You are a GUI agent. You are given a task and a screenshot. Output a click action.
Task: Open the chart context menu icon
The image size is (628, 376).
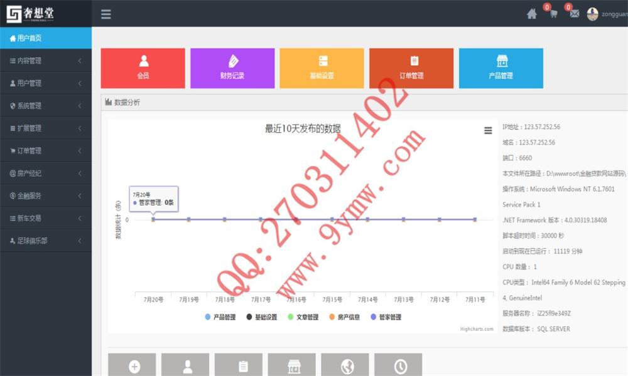tap(488, 130)
